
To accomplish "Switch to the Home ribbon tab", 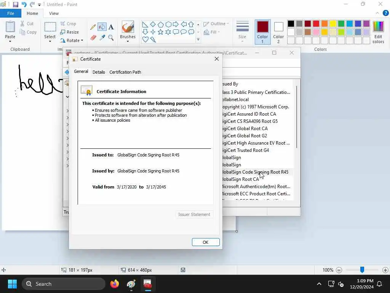I will (32, 13).
